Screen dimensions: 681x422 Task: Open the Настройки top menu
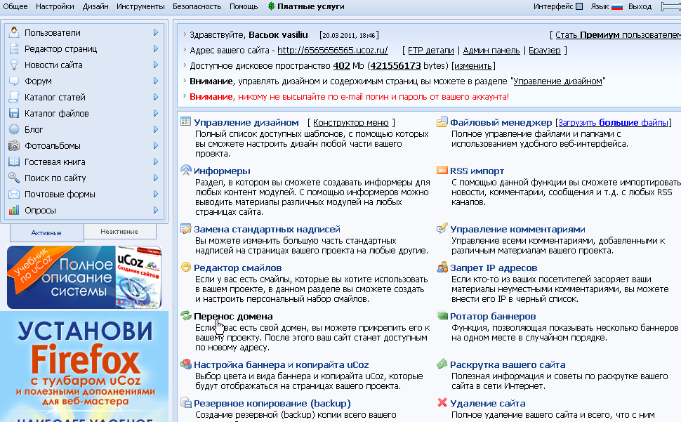tap(54, 6)
